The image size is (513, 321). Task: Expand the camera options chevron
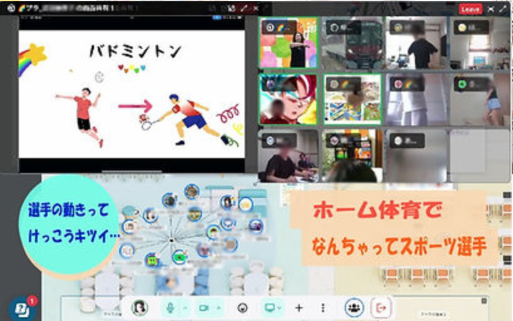[218, 308]
